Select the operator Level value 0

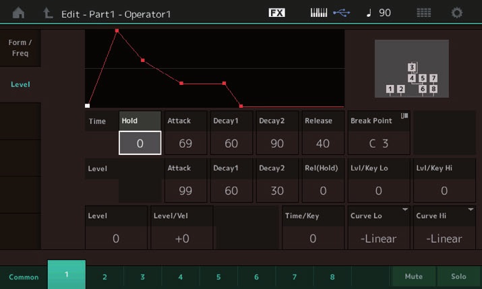tap(116, 238)
